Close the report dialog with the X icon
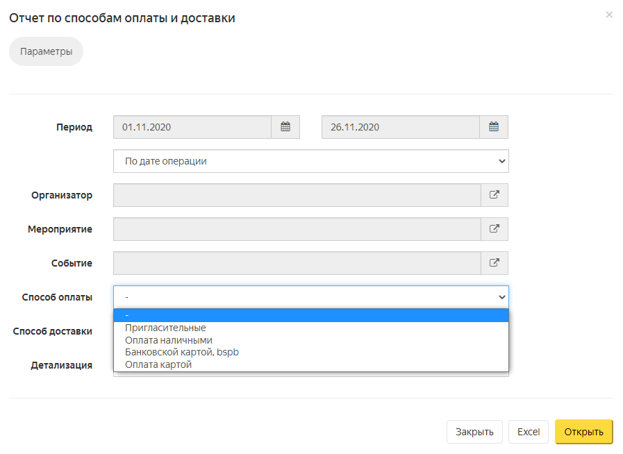Image resolution: width=623 pixels, height=454 pixels. pos(608,15)
